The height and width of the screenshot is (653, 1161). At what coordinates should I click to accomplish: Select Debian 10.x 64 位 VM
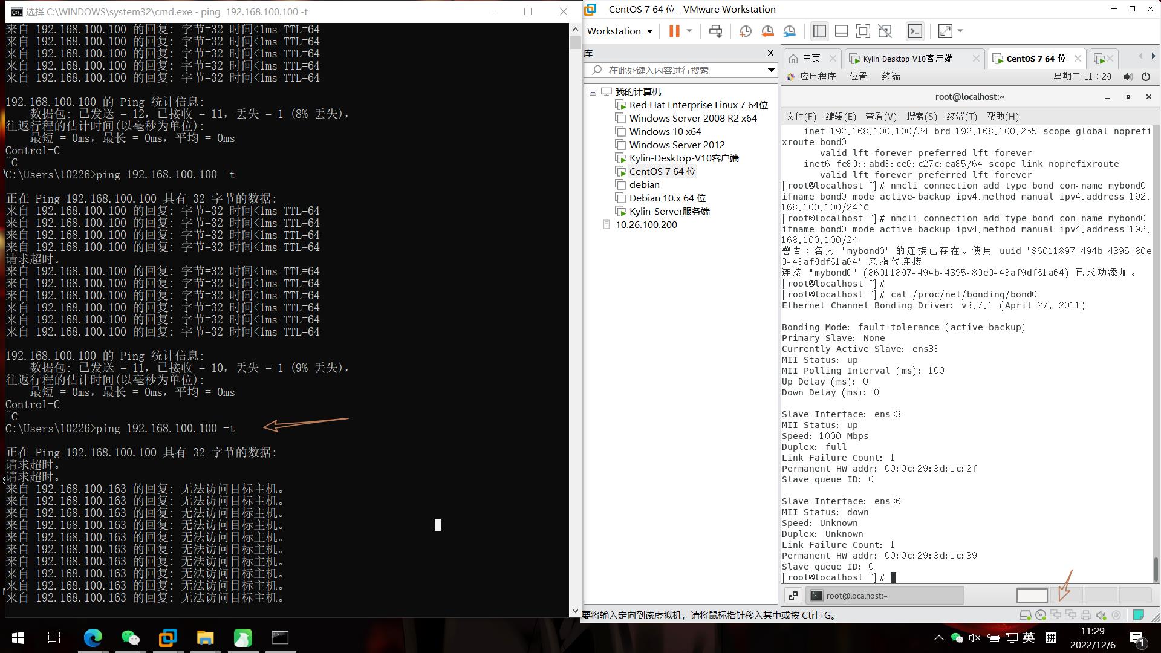[x=667, y=198]
